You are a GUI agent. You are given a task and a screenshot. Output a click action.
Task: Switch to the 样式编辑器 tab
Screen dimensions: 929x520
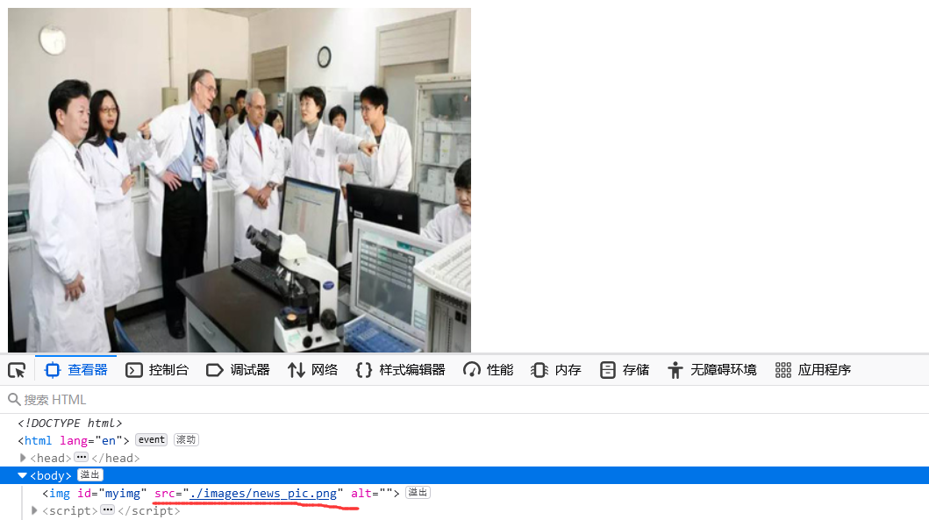pyautogui.click(x=401, y=370)
